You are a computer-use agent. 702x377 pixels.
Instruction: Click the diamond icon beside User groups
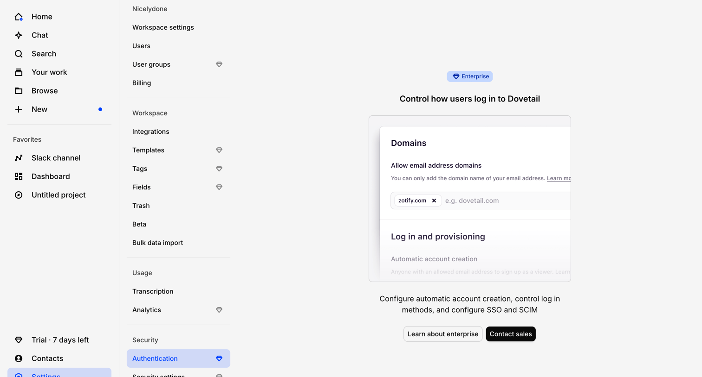click(x=219, y=64)
